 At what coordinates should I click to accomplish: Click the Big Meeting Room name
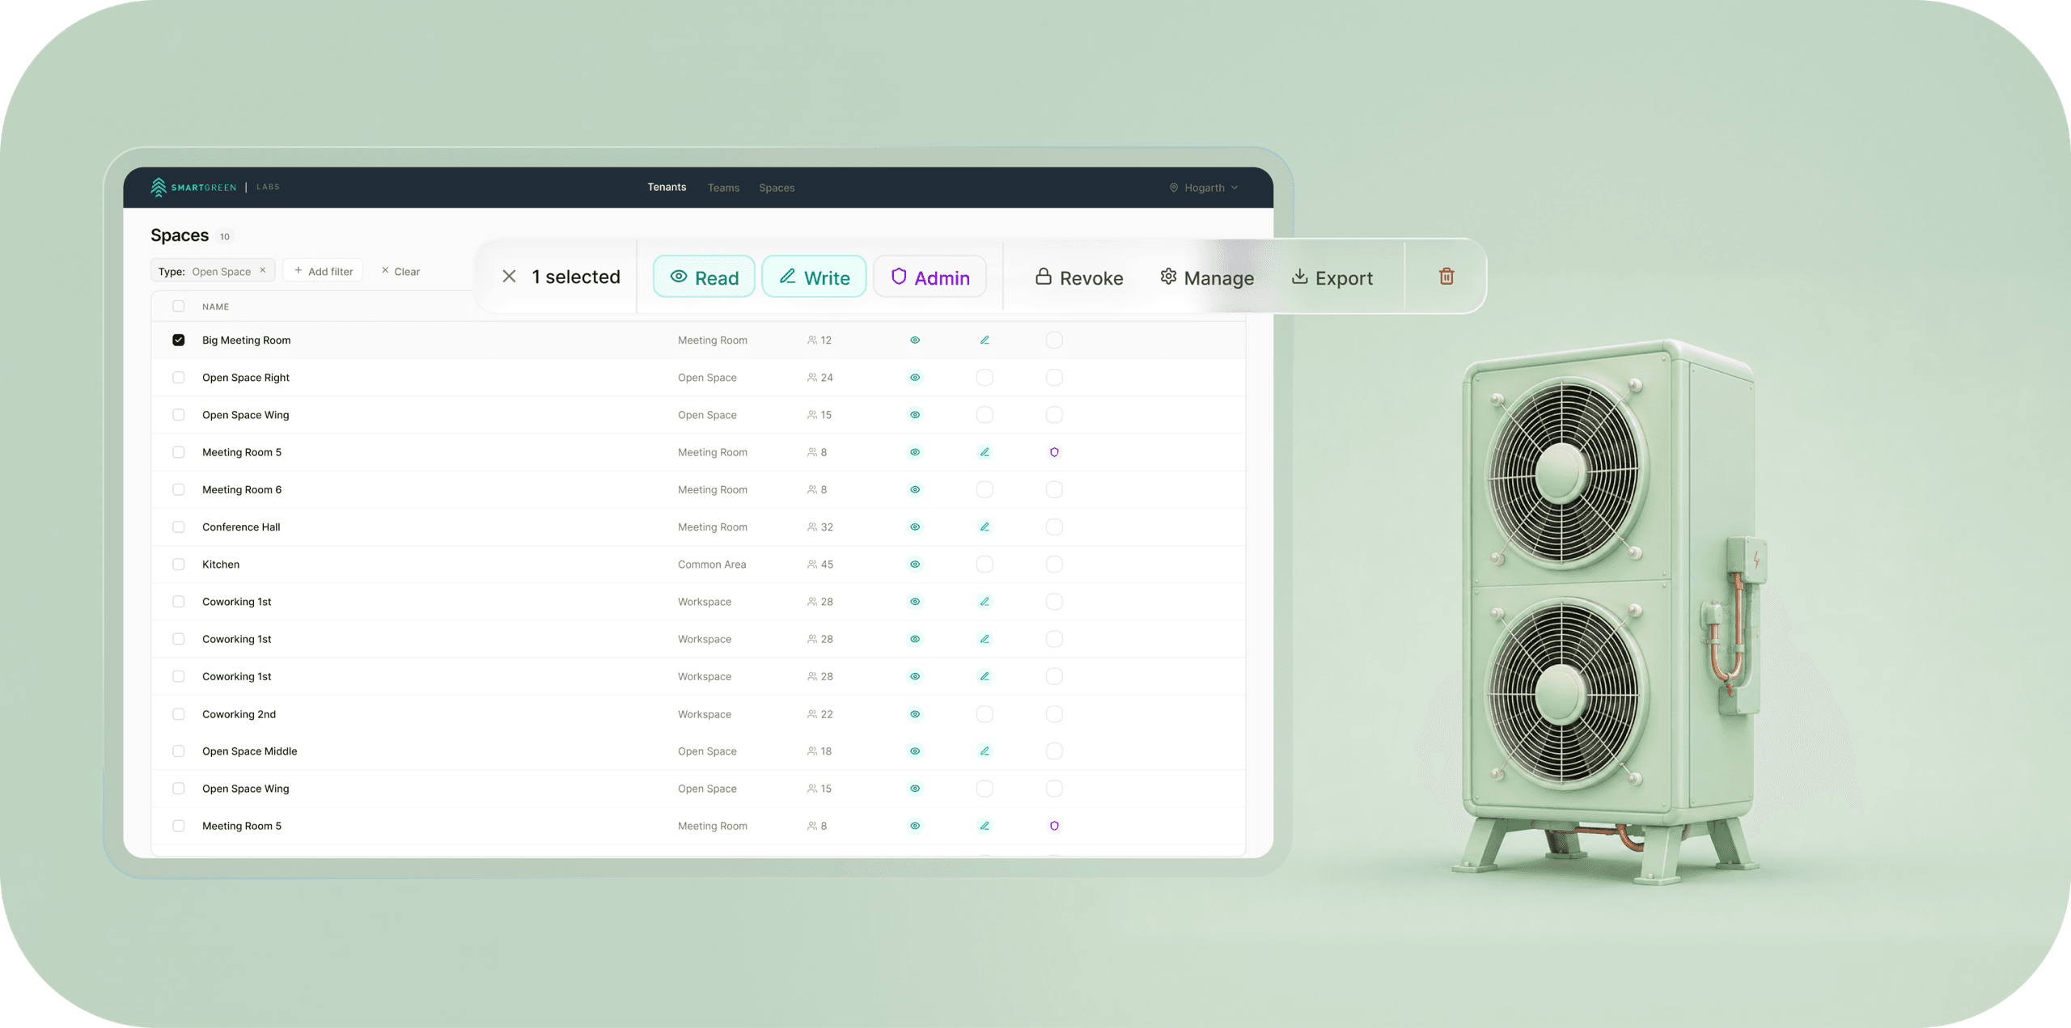click(246, 341)
